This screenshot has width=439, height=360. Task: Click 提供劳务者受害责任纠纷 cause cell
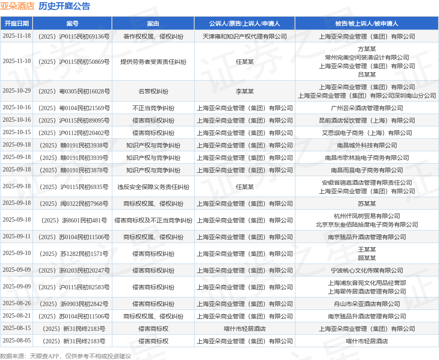(x=153, y=62)
